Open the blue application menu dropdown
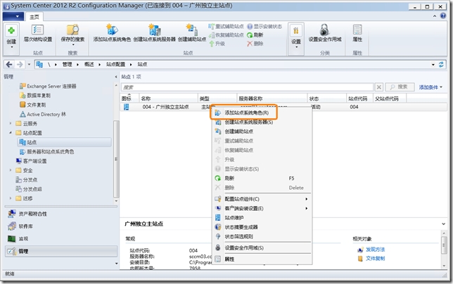The image size is (453, 284). pos(13,16)
